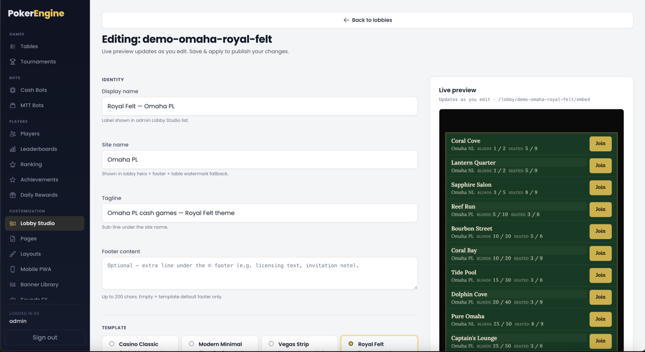This screenshot has height=352, width=645.
Task: Open Tables in the sidebar
Action: point(44,46)
